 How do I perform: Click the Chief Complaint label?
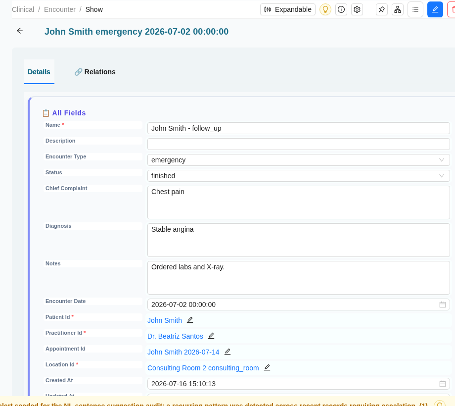pyautogui.click(x=66, y=188)
